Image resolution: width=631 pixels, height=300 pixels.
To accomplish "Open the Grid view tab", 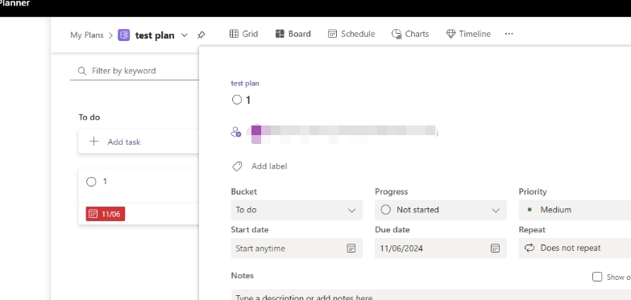I will 243,34.
